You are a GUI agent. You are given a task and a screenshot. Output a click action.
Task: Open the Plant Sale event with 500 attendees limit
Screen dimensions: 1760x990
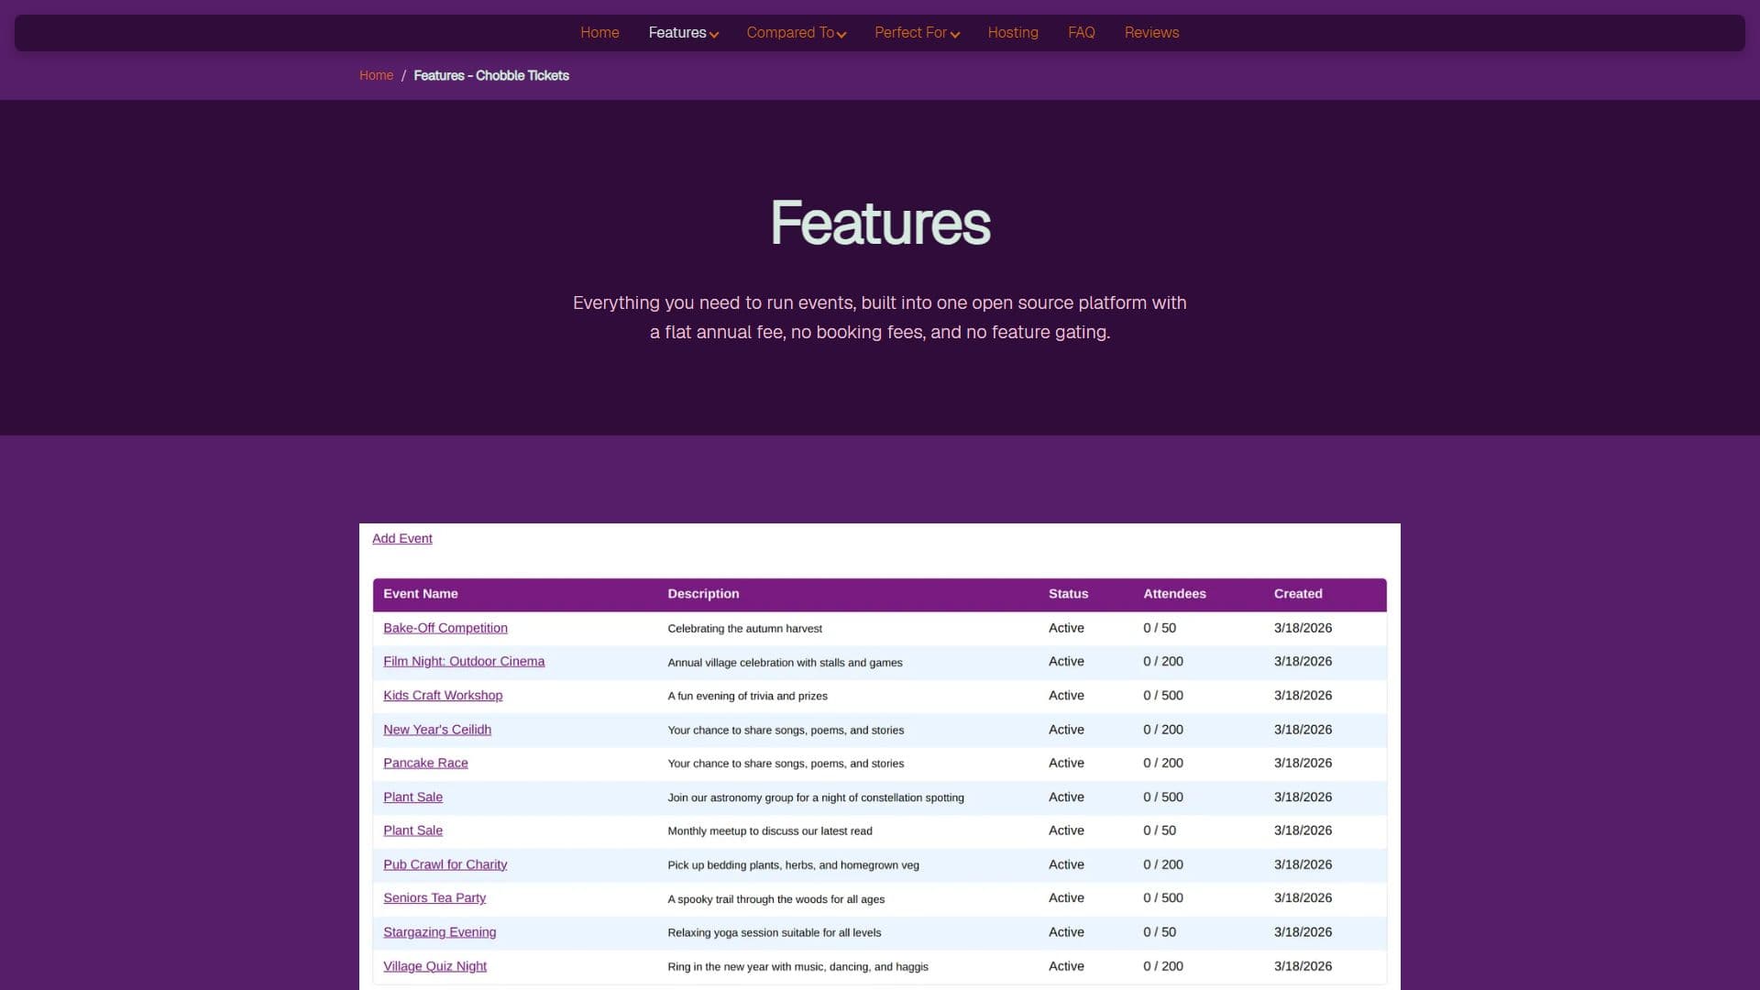tap(412, 797)
